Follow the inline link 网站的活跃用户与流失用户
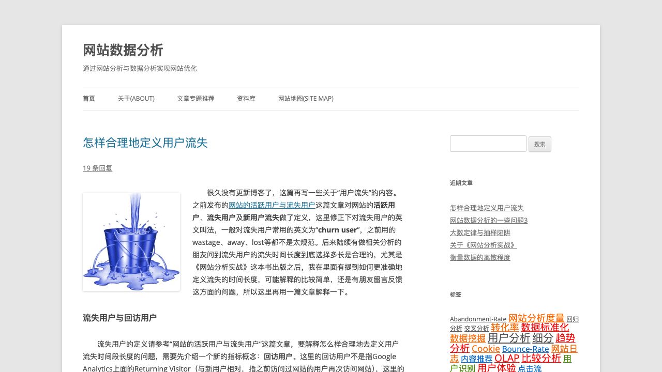This screenshot has height=372, width=662. [272, 205]
